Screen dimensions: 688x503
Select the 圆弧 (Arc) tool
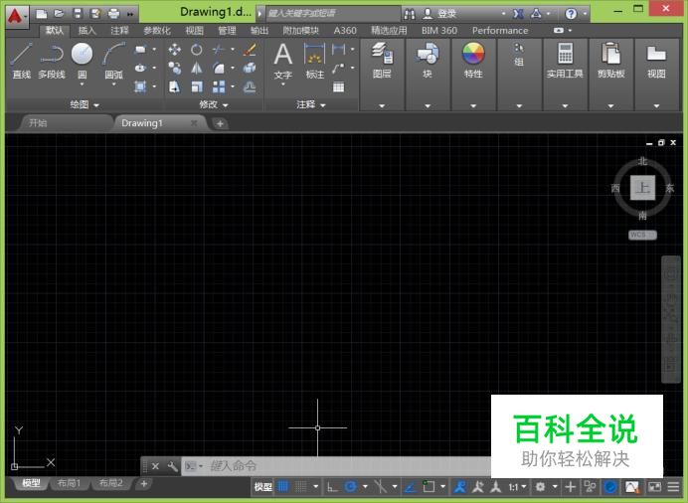pyautogui.click(x=113, y=56)
